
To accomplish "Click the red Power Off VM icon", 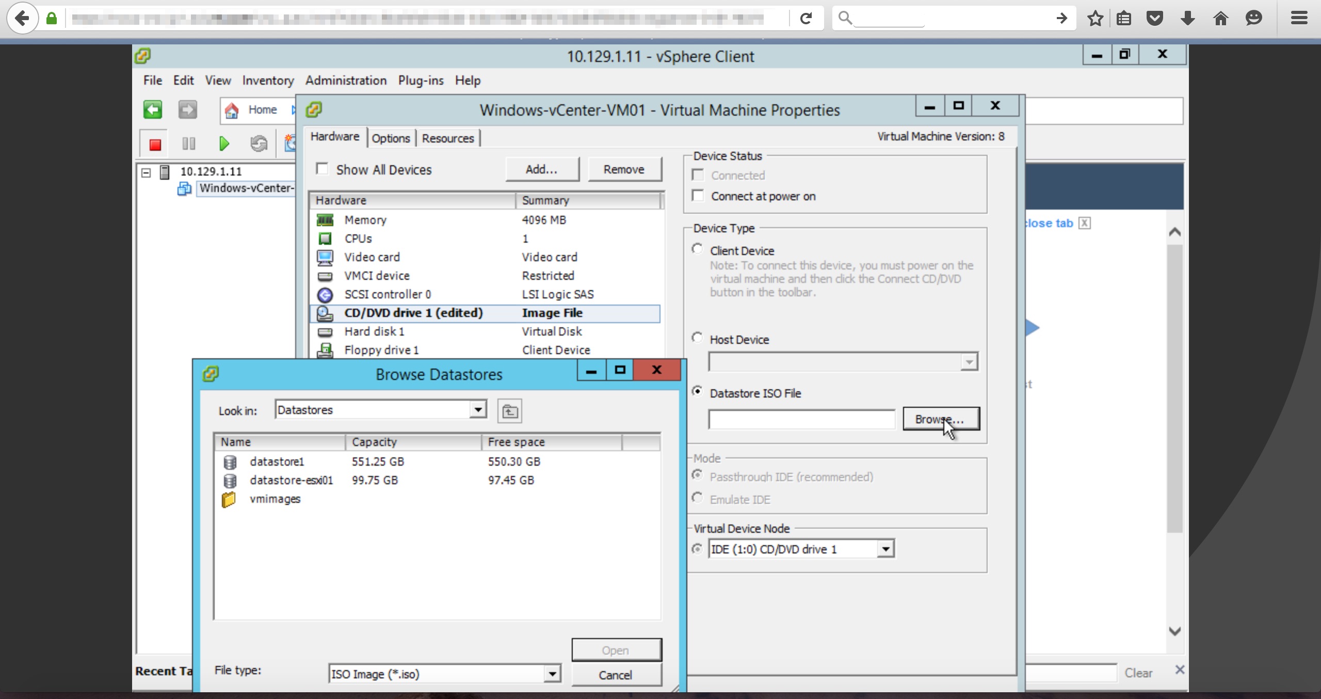I will 155,144.
